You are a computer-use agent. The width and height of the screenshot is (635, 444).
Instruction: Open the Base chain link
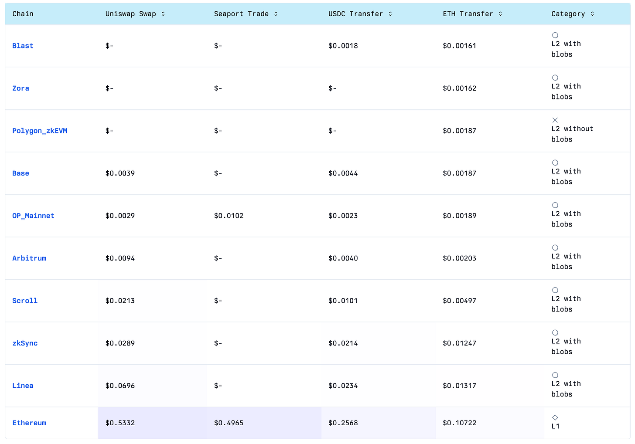click(20, 173)
